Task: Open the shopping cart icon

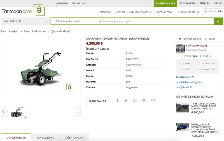Action: 206,12
